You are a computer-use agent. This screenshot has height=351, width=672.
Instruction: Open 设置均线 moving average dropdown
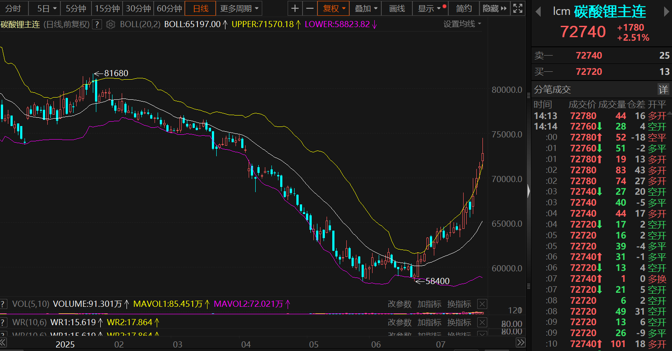click(462, 24)
